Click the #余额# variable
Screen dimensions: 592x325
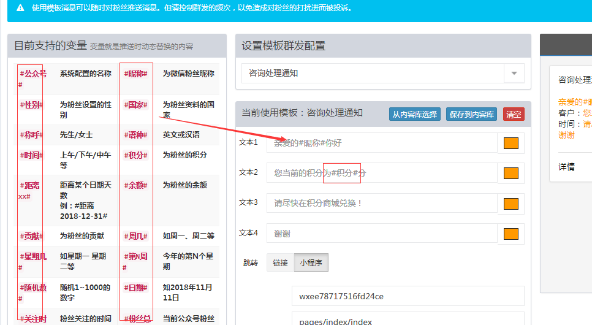[135, 186]
